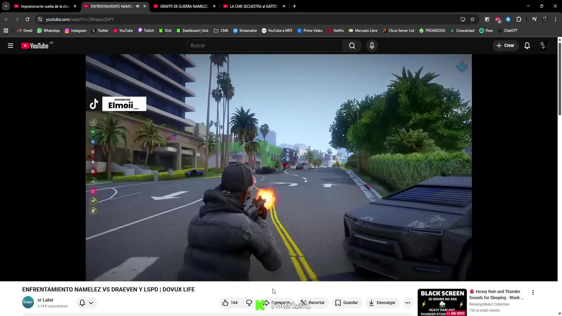Viewport: 562px width, 316px height.
Task: Open ChatGPT bookmark
Action: [507, 31]
